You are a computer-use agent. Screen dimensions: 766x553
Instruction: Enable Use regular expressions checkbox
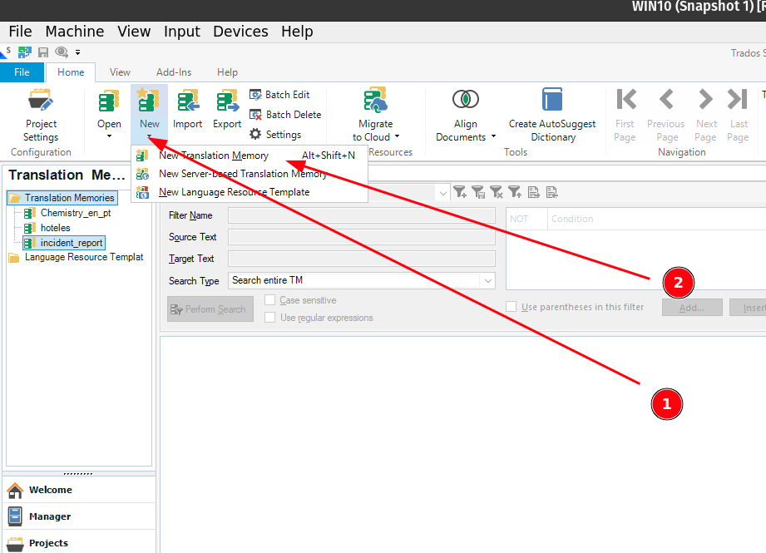[x=269, y=318]
